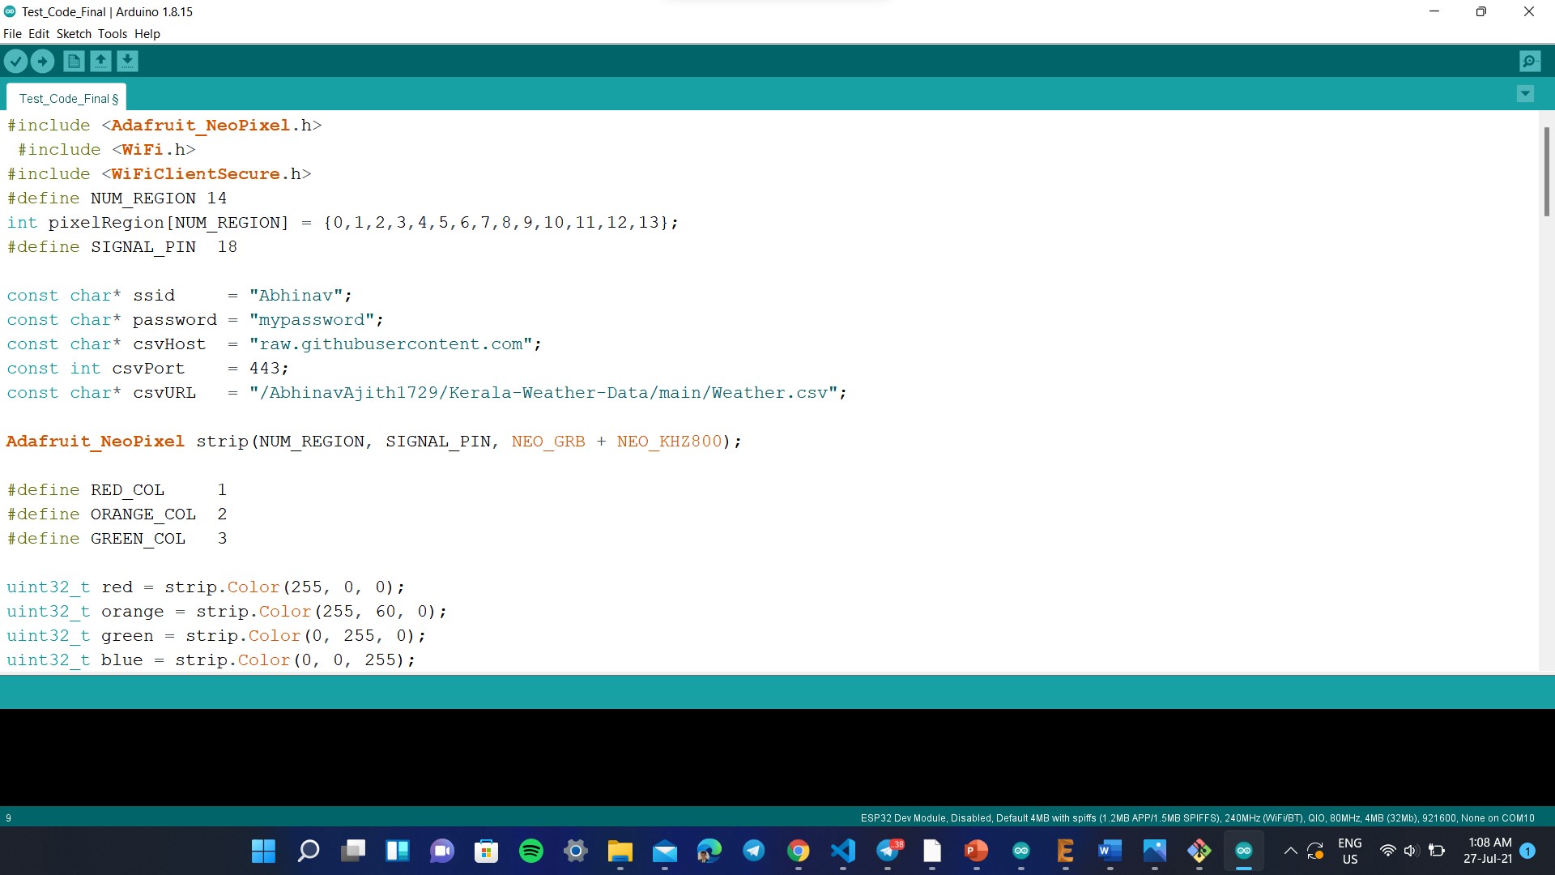Open the Serial Monitor magnifier icon

click(1530, 61)
